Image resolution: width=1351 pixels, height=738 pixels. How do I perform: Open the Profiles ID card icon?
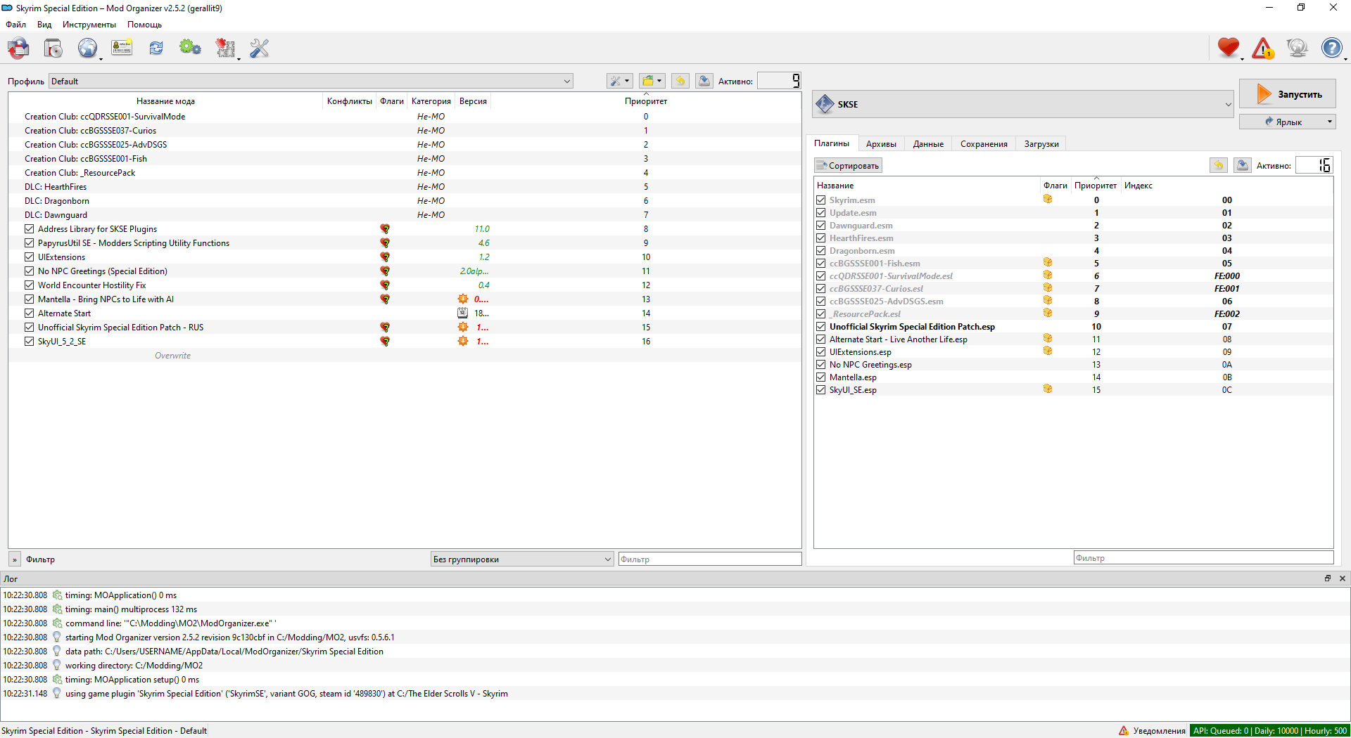click(x=122, y=48)
